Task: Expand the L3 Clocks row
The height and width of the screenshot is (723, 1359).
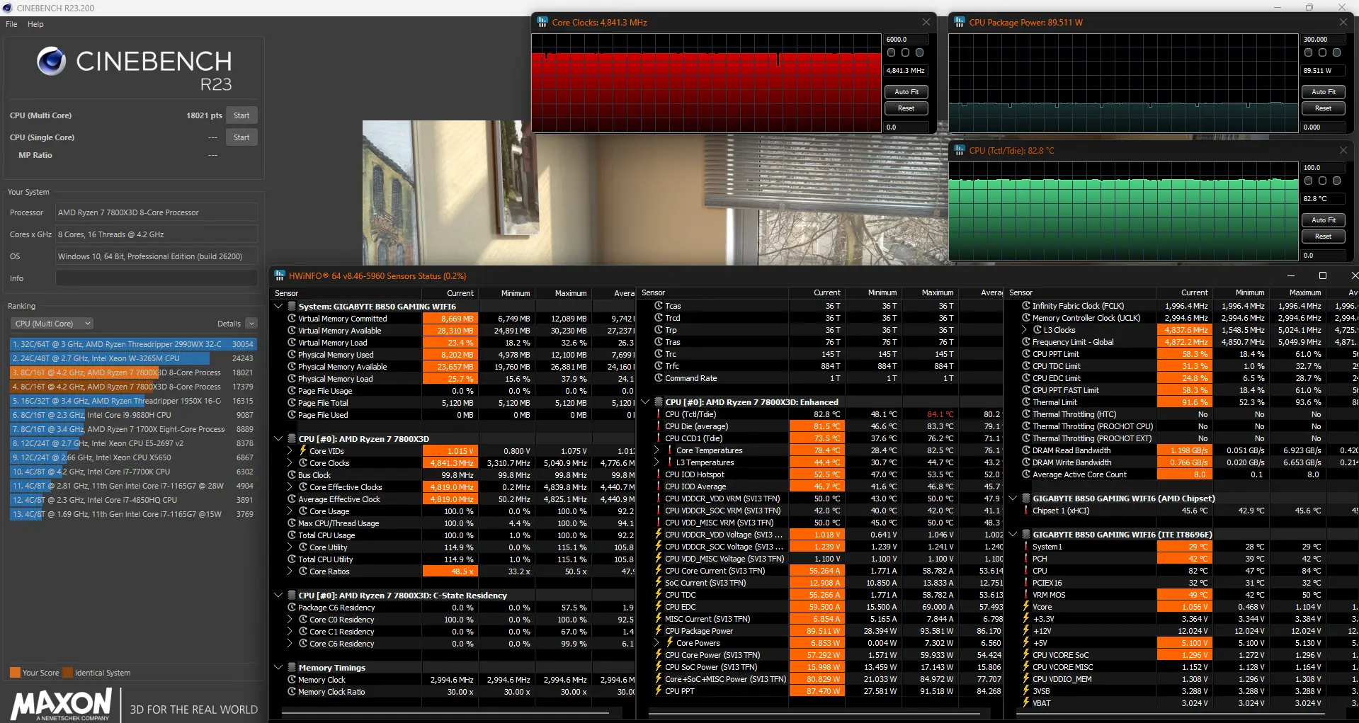Action: pos(1024,330)
